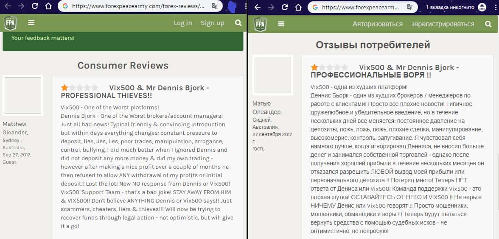Open hamburger menu on the English page
499x239 pixels.
[x=31, y=23]
